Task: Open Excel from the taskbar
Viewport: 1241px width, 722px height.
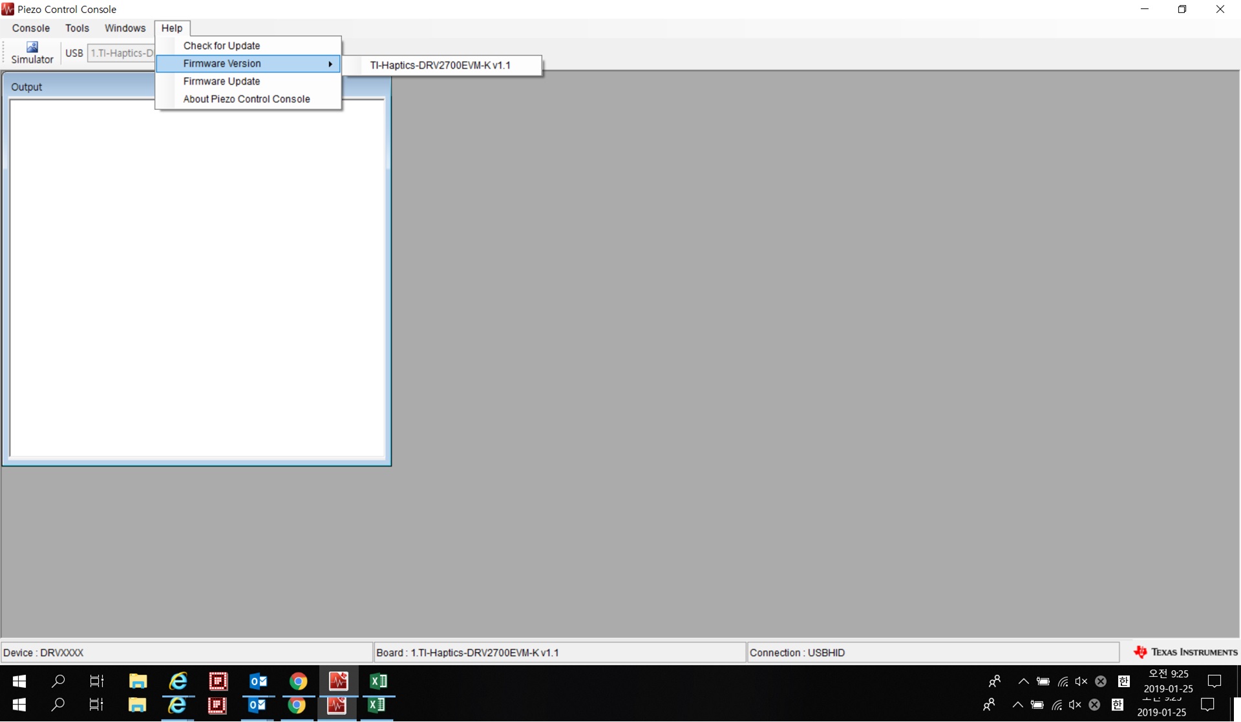Action: 378,681
